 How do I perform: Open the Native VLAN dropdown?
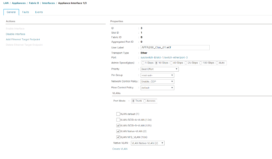pos(147,143)
